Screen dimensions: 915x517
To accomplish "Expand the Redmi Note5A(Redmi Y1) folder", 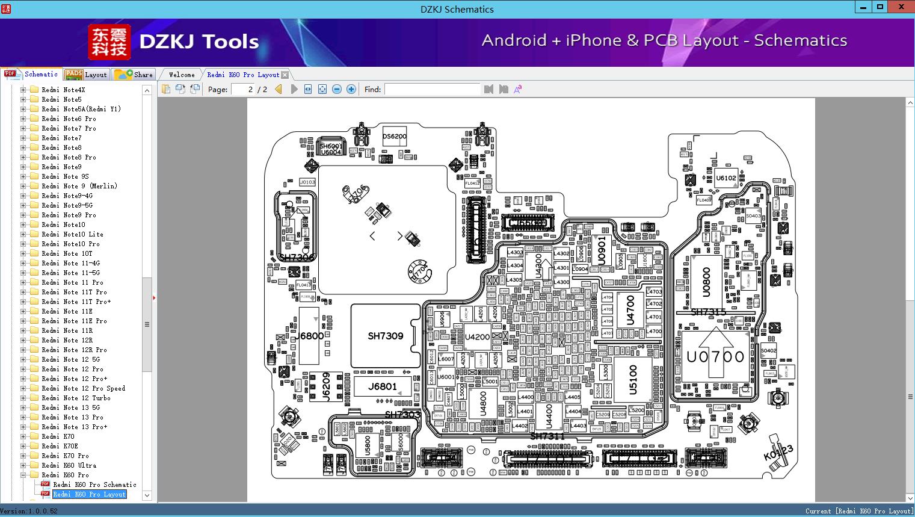I will [23, 109].
